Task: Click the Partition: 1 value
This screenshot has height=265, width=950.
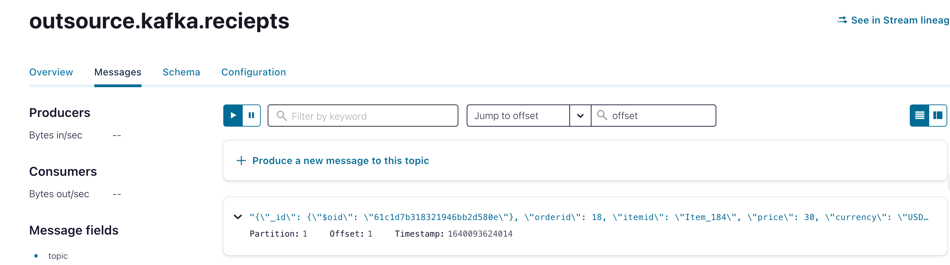Action: (278, 234)
